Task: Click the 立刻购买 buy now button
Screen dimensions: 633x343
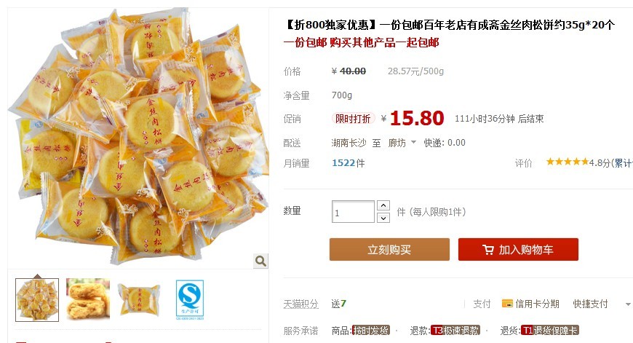Action: (389, 250)
